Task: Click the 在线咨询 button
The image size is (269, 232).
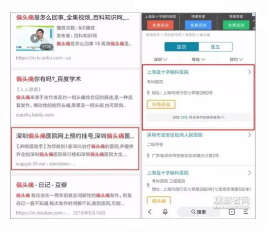Action: (161, 104)
